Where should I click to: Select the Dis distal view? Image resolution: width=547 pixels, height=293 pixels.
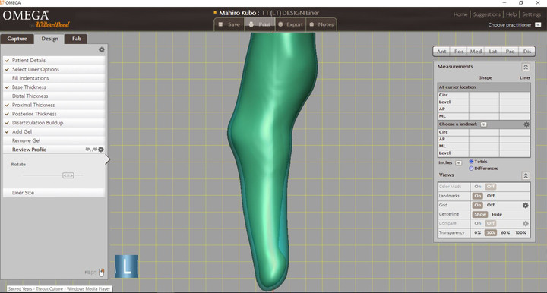coord(526,52)
